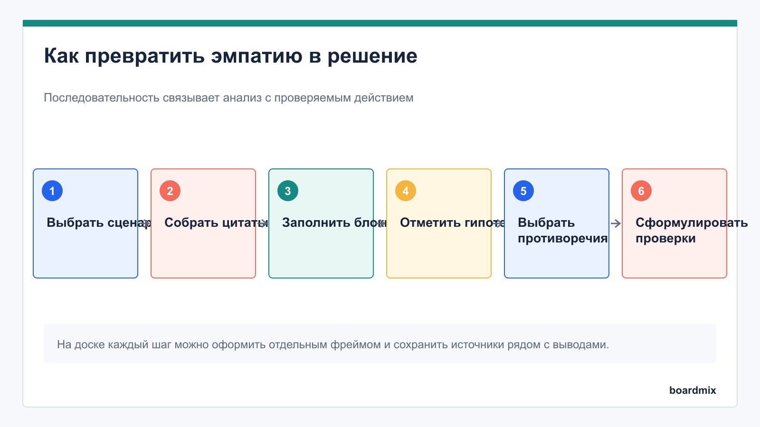The height and width of the screenshot is (427, 760).
Task: Click the title 'Как превратить эмпатию в решение'
Action: tap(231, 56)
